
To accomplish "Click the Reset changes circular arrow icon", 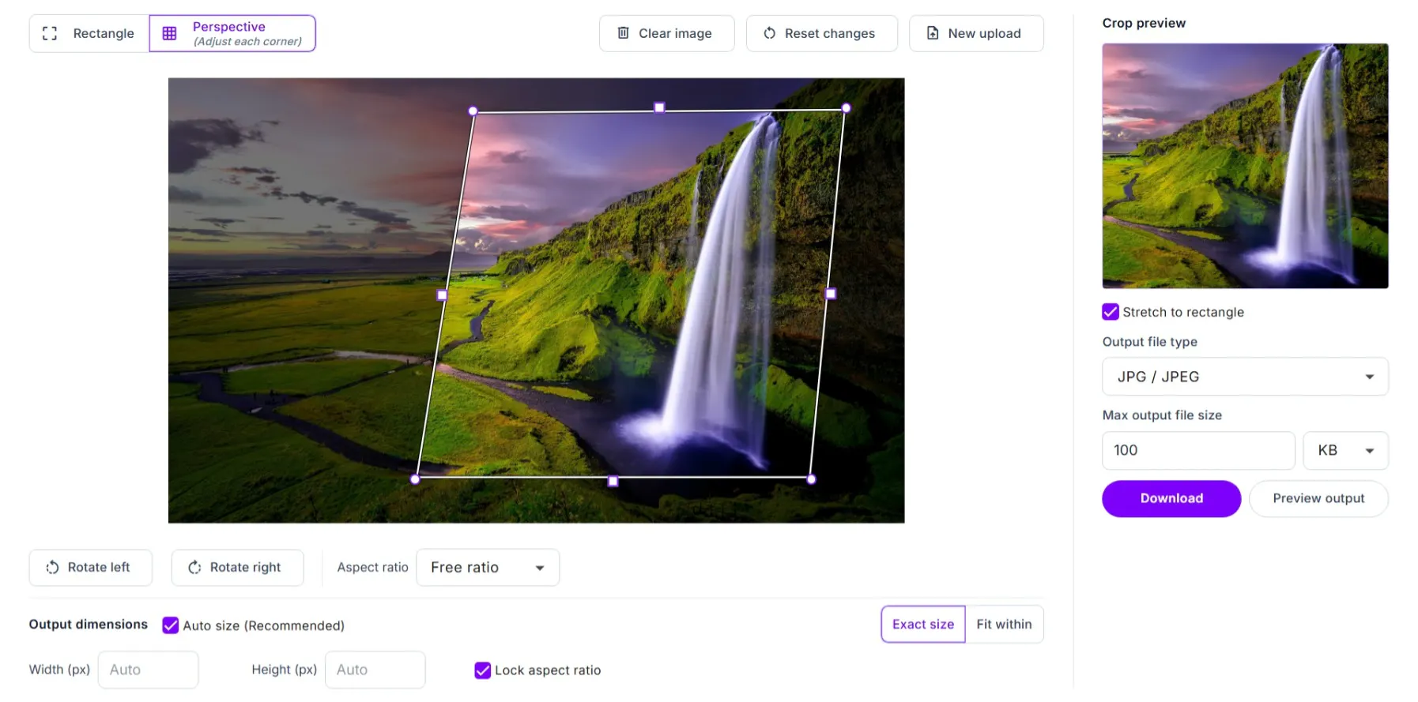I will click(x=770, y=33).
